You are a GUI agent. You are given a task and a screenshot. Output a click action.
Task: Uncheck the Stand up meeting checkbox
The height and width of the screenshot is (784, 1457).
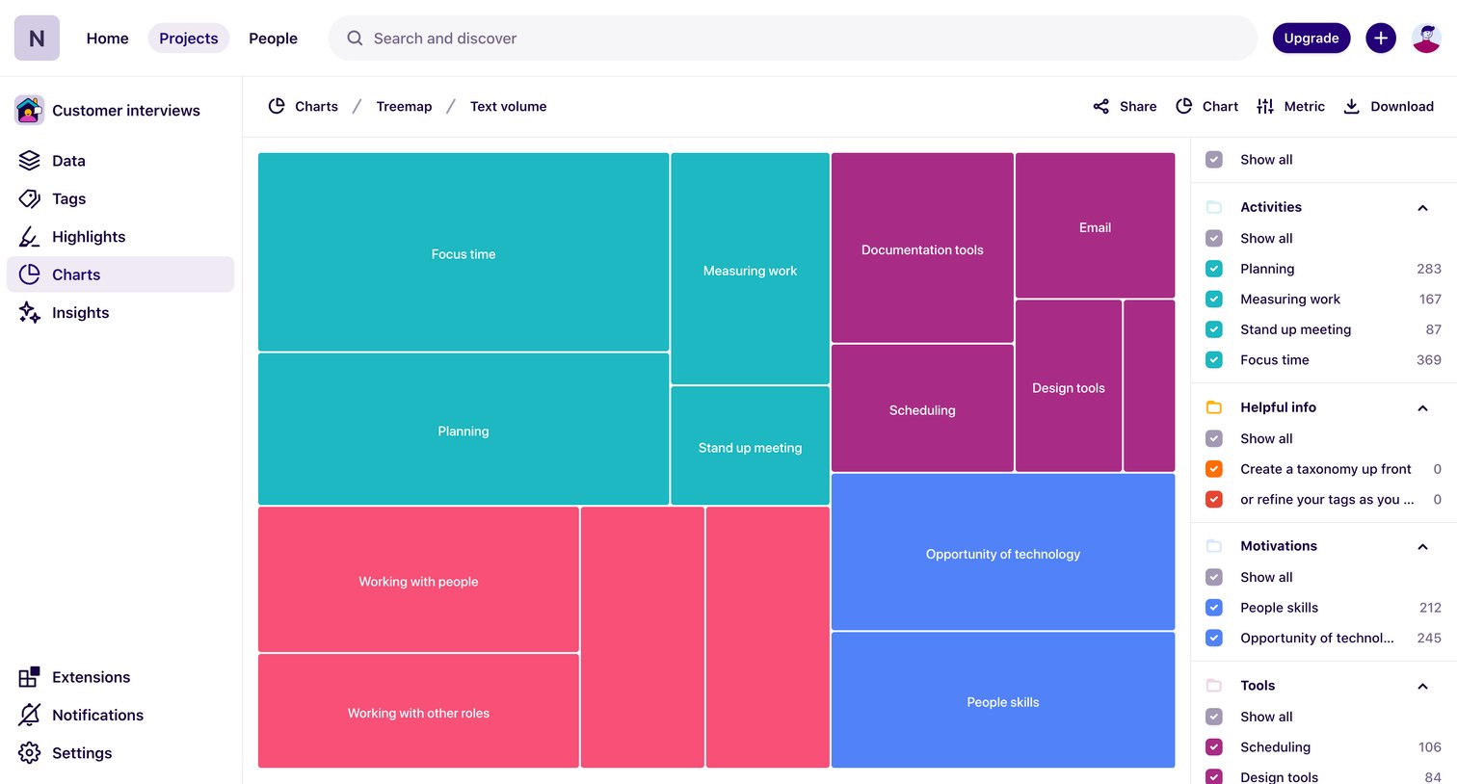[1214, 329]
